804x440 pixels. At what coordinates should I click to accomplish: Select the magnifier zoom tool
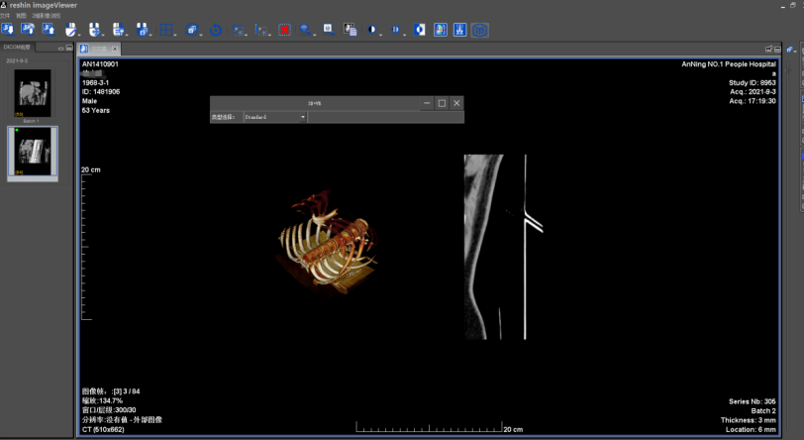click(x=306, y=30)
